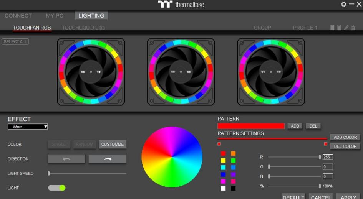The height and width of the screenshot is (199, 363).
Task: Click the pencil edit profile icon
Action: (x=346, y=28)
